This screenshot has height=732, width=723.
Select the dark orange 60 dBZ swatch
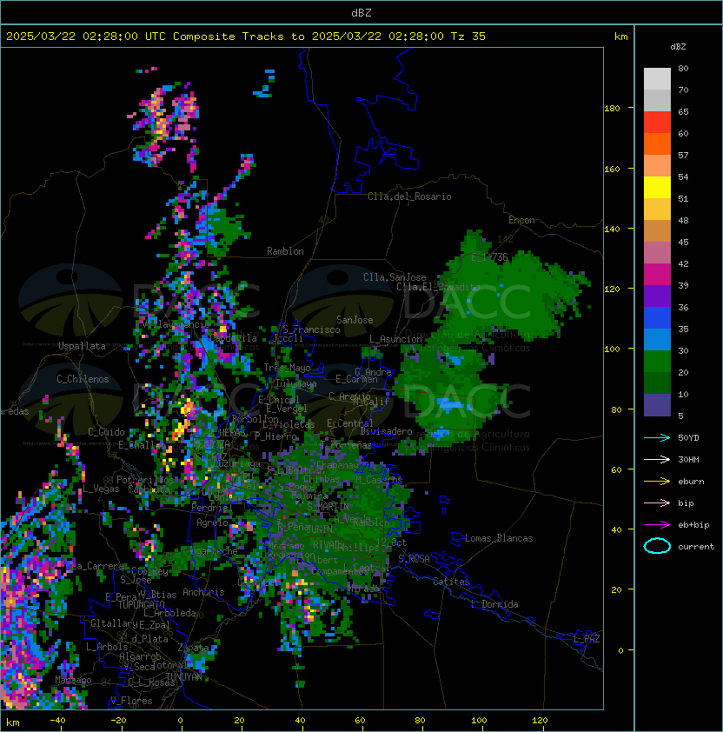(x=657, y=143)
